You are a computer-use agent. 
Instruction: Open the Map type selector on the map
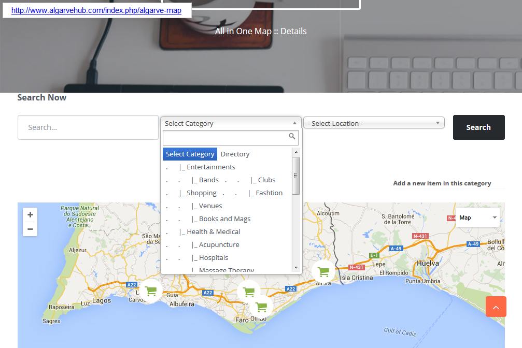tap(476, 217)
